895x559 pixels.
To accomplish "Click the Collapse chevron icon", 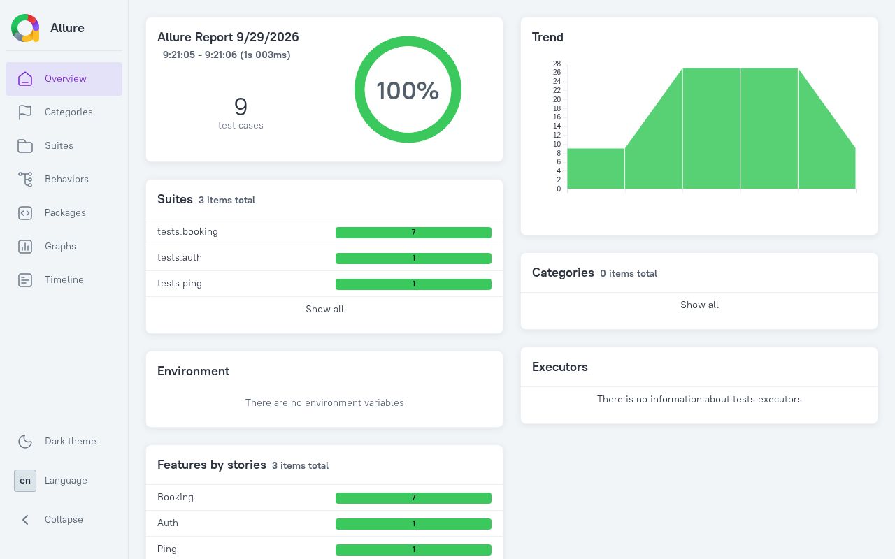I will (25, 519).
